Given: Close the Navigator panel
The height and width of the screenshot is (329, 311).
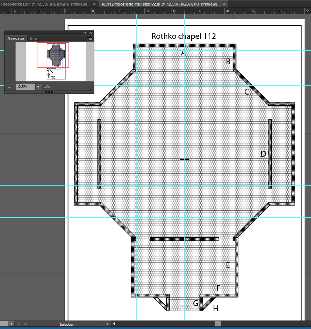Looking at the screenshot, I should 90,33.
